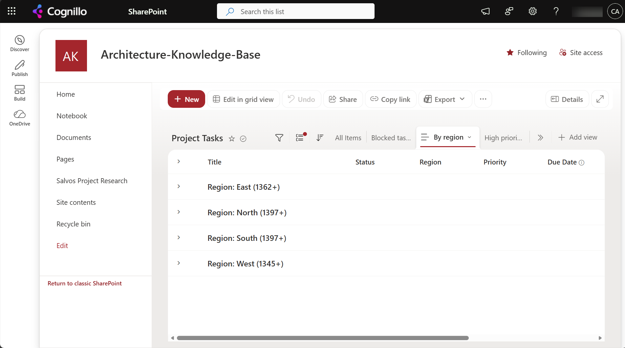Click Copy link
Screen dimensions: 625x348
point(390,99)
